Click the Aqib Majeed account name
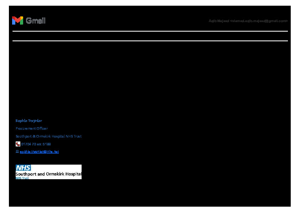300x212 pixels. click(219, 21)
